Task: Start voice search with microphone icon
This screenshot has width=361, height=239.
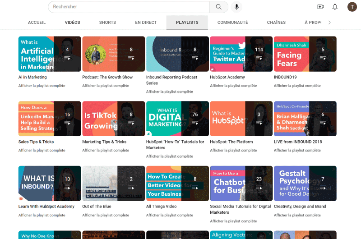Action: click(236, 7)
